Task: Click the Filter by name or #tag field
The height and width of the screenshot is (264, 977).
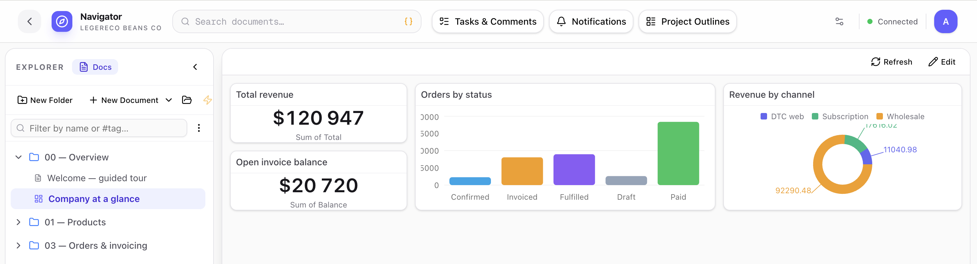Action: point(99,128)
